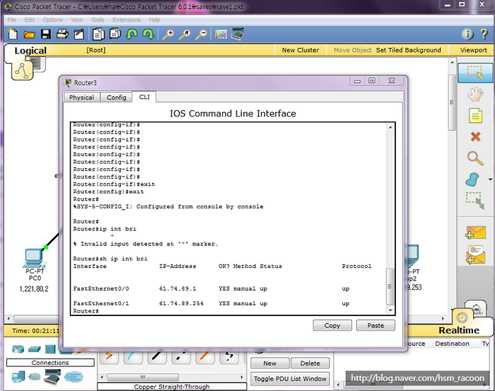Click the Copy button in the CLI window

point(332,325)
